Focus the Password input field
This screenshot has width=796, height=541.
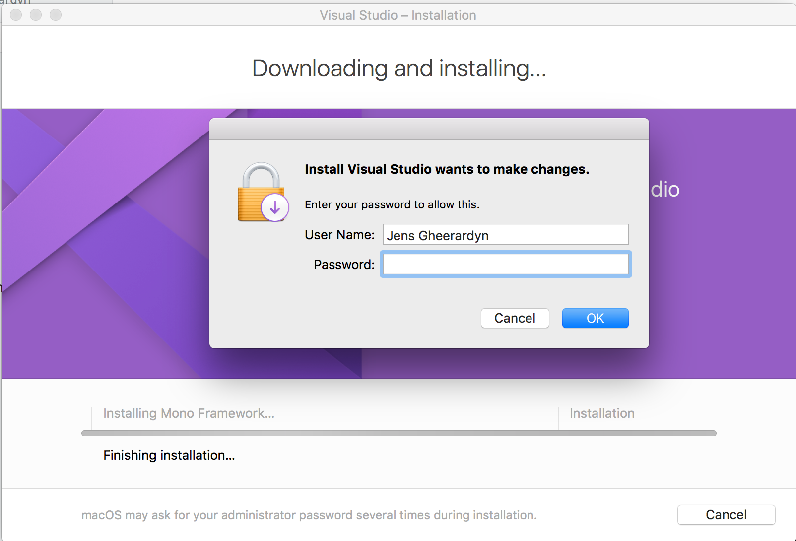pos(506,264)
